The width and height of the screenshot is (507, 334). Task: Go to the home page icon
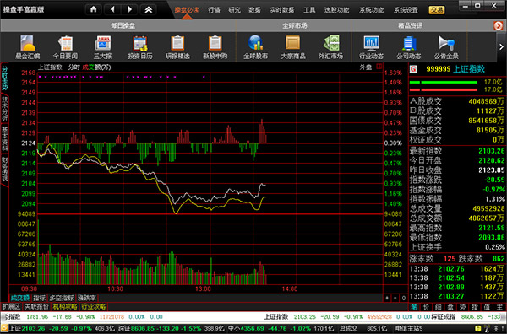[x=94, y=9]
